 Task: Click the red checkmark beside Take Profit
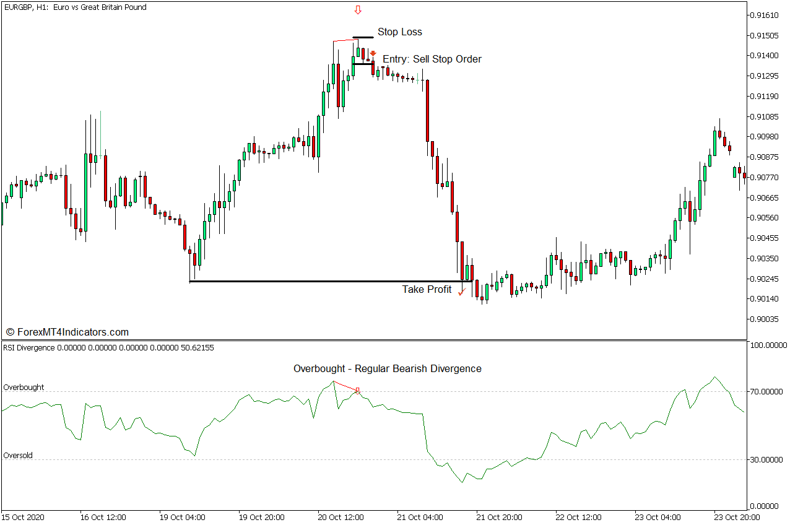click(461, 290)
